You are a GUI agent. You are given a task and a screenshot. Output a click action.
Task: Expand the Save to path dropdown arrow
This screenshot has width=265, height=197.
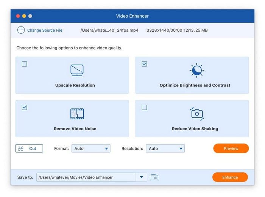tap(141, 177)
